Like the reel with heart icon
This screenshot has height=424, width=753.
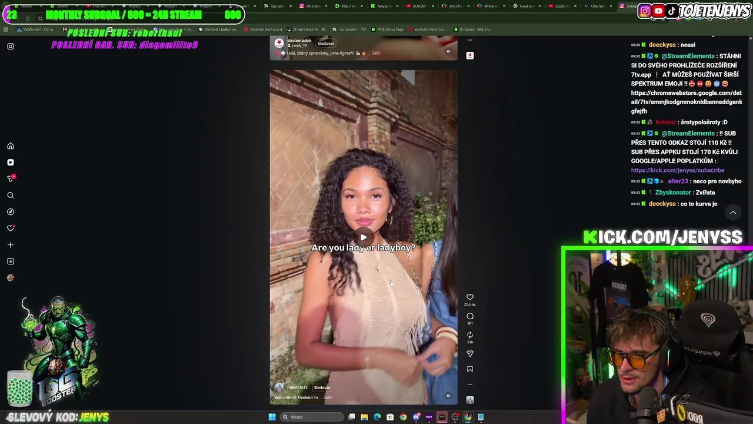tap(470, 297)
